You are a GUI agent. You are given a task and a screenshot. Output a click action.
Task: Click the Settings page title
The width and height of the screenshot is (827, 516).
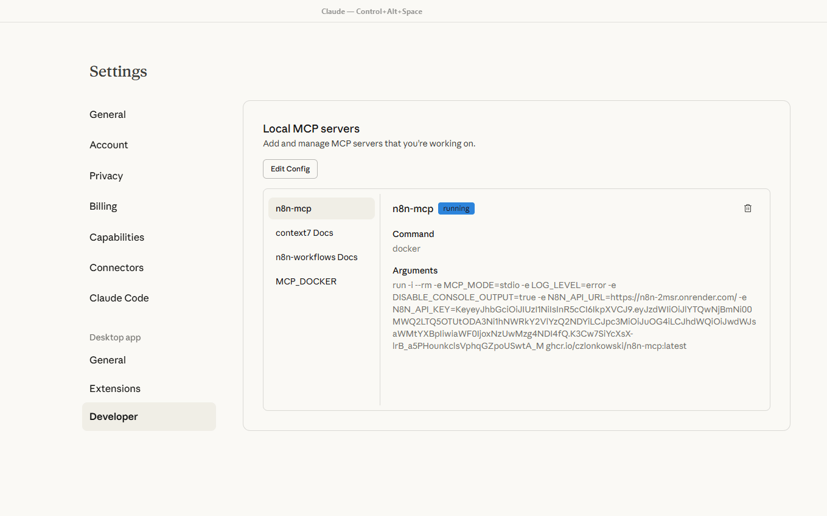click(118, 71)
